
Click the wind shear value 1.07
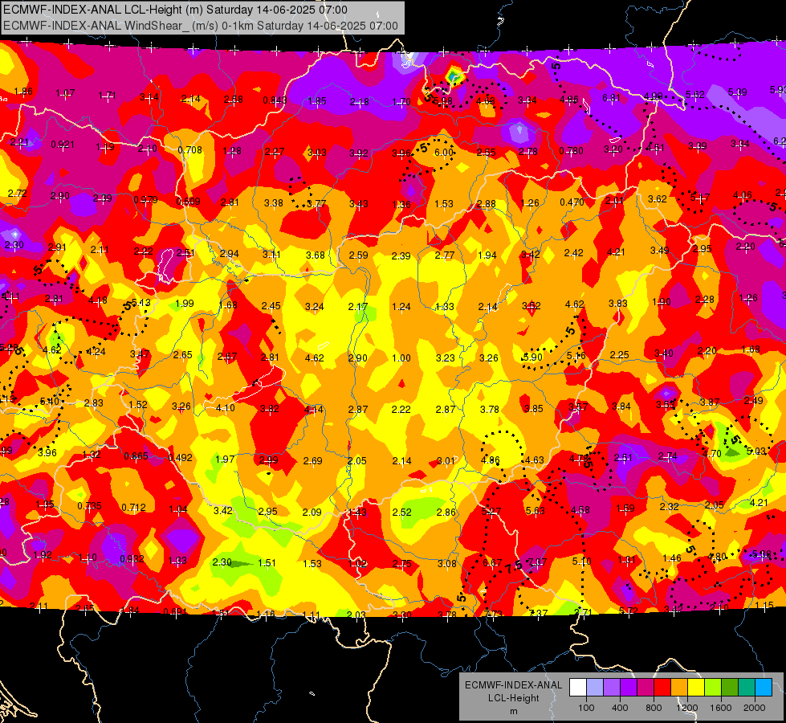(x=65, y=93)
